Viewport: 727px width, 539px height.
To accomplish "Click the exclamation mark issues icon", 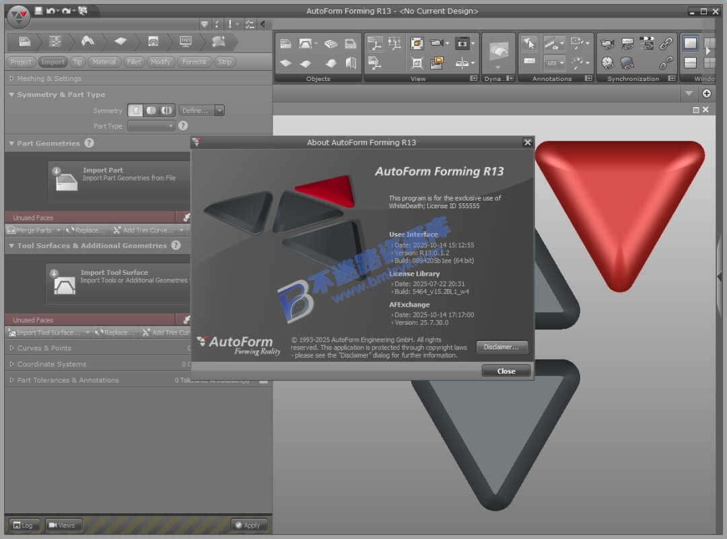I will [230, 24].
